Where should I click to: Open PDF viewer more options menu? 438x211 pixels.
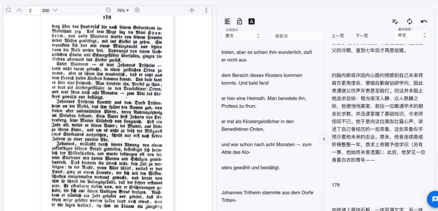coord(206,10)
